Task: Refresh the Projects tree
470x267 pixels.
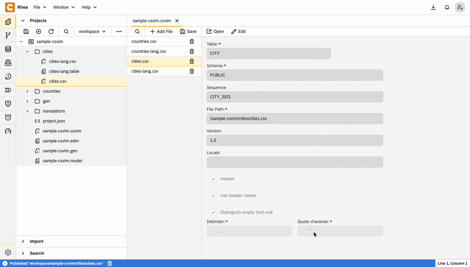Action: (x=51, y=31)
